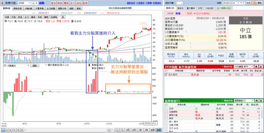The image size is (264, 133).
Task: Toggle the 融資 indicator button
Action: pos(33,17)
